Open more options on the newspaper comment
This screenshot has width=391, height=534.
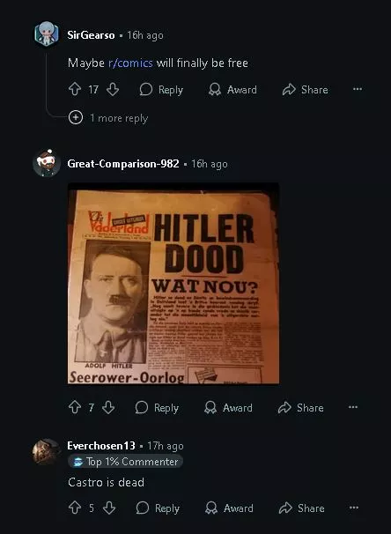point(353,407)
